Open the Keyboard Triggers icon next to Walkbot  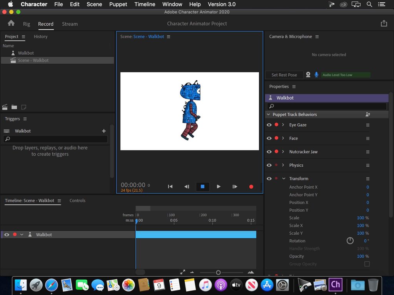pos(7,131)
